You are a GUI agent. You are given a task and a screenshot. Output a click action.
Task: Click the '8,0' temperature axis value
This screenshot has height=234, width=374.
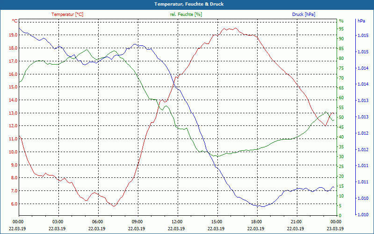(14, 178)
